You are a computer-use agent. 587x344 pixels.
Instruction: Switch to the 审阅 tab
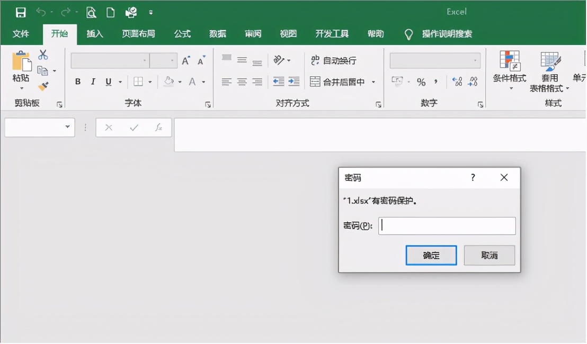click(253, 34)
